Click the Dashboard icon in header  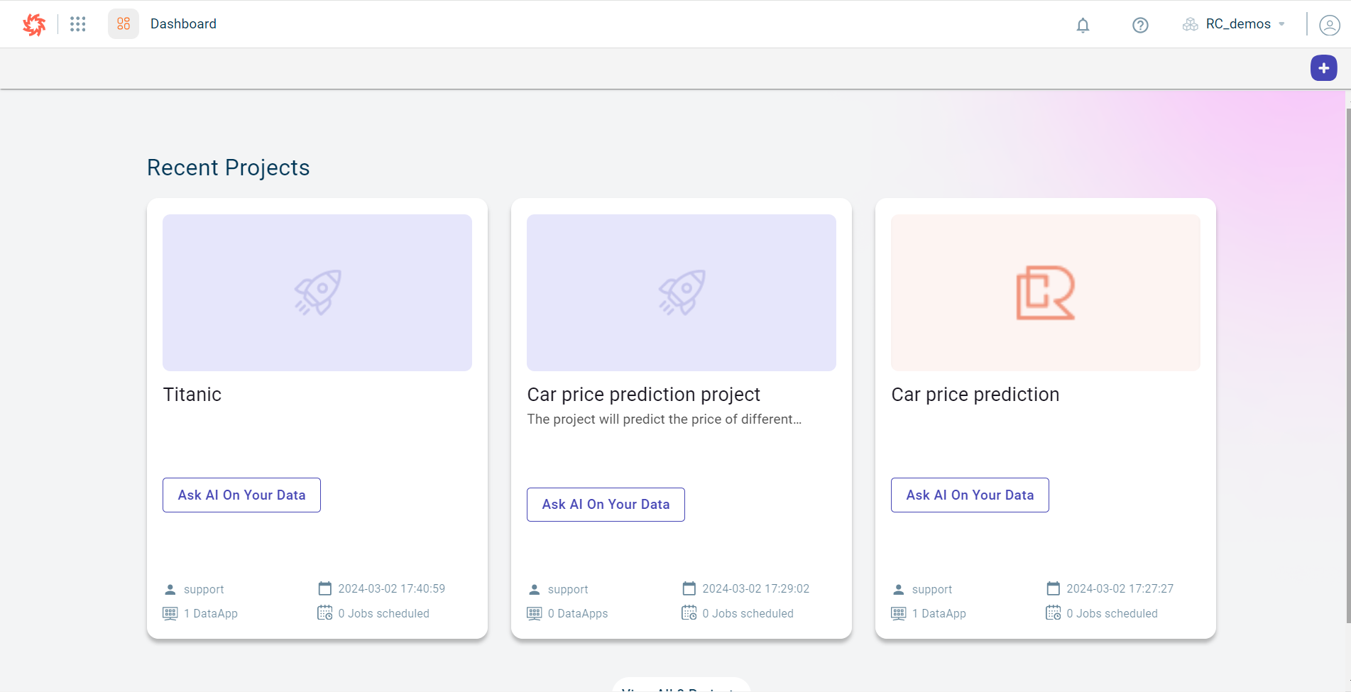point(124,24)
